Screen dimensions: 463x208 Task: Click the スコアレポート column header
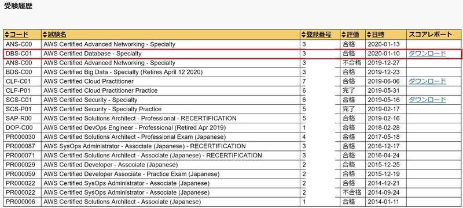431,35
